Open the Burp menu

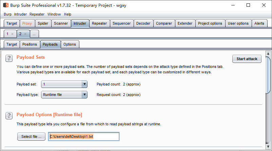click(8, 14)
